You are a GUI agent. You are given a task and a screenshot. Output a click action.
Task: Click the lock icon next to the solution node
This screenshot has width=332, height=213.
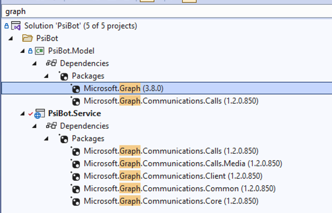click(x=6, y=26)
